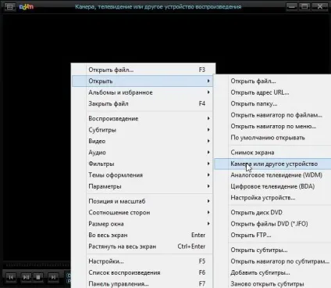
Task: Select 'Во весь экран' menu item
Action: (x=142, y=235)
